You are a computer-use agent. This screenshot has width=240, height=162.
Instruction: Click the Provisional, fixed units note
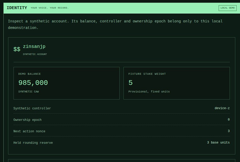tap(149, 91)
